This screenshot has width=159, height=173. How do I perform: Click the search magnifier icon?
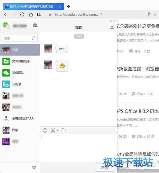click(x=34, y=38)
